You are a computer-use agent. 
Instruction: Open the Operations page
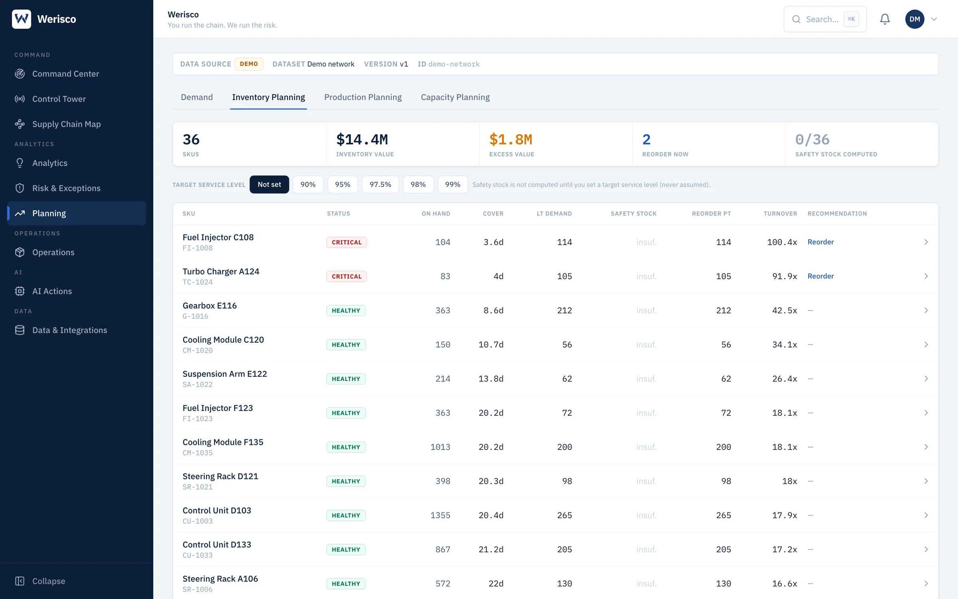(77, 252)
